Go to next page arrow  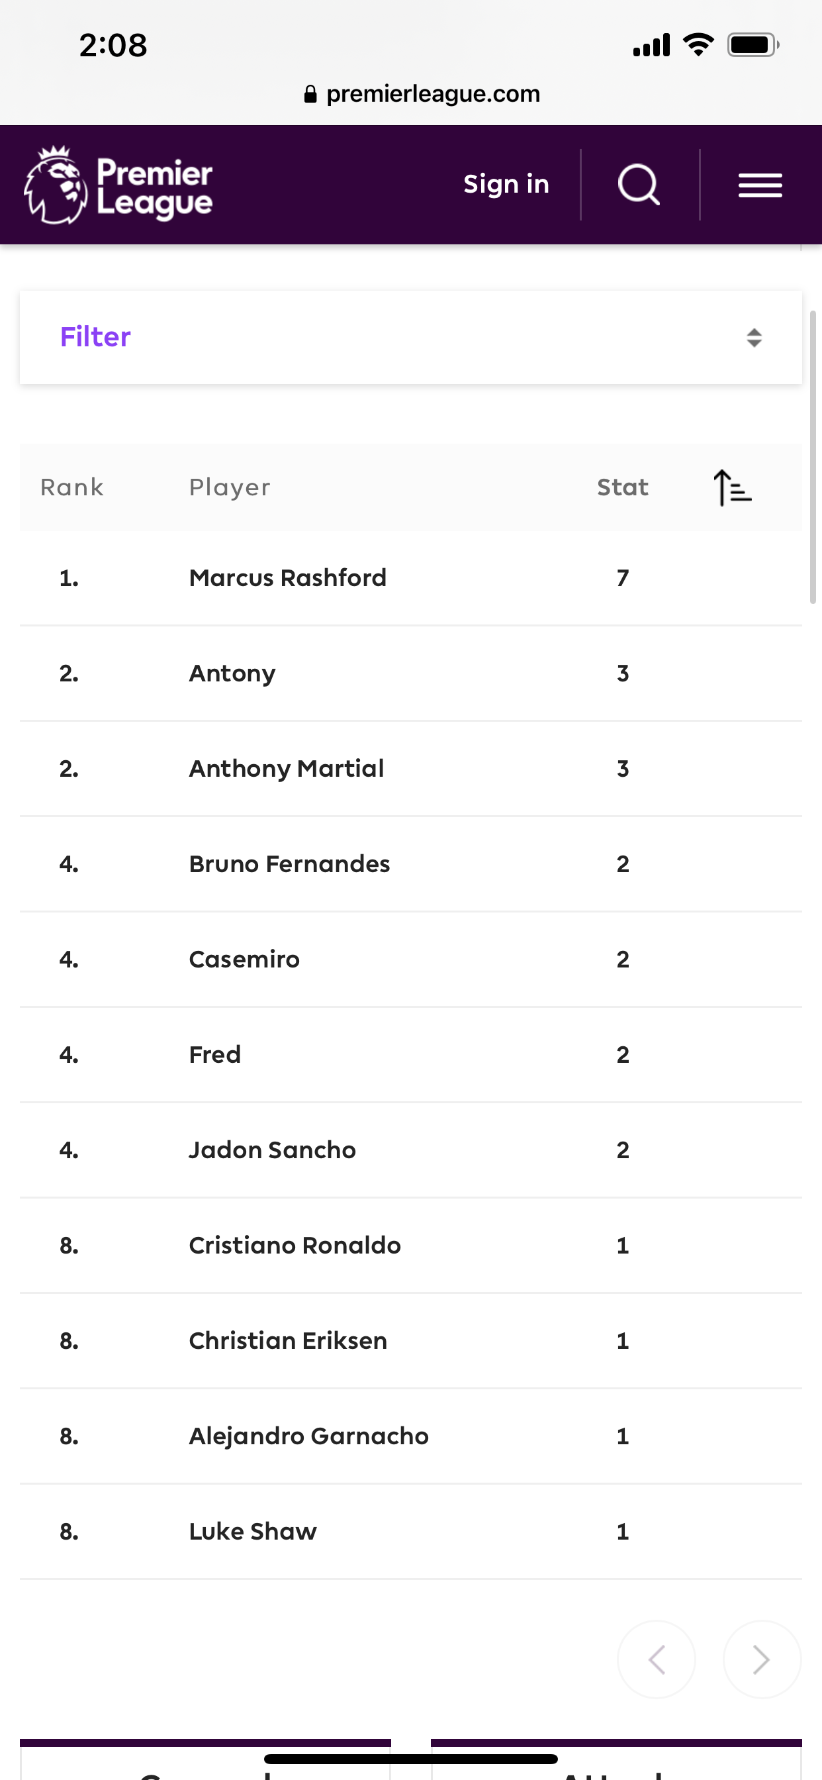coord(761,1659)
